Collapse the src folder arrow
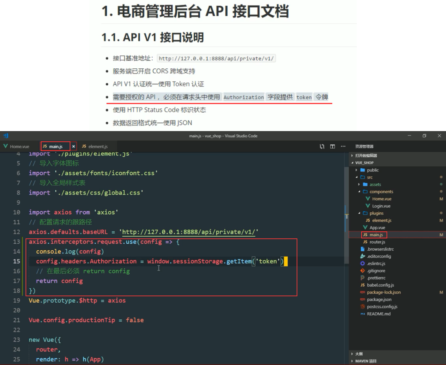Viewport: 446px width, 365px height. tap(356, 177)
